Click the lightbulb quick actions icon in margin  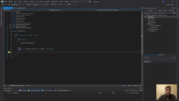point(9,52)
